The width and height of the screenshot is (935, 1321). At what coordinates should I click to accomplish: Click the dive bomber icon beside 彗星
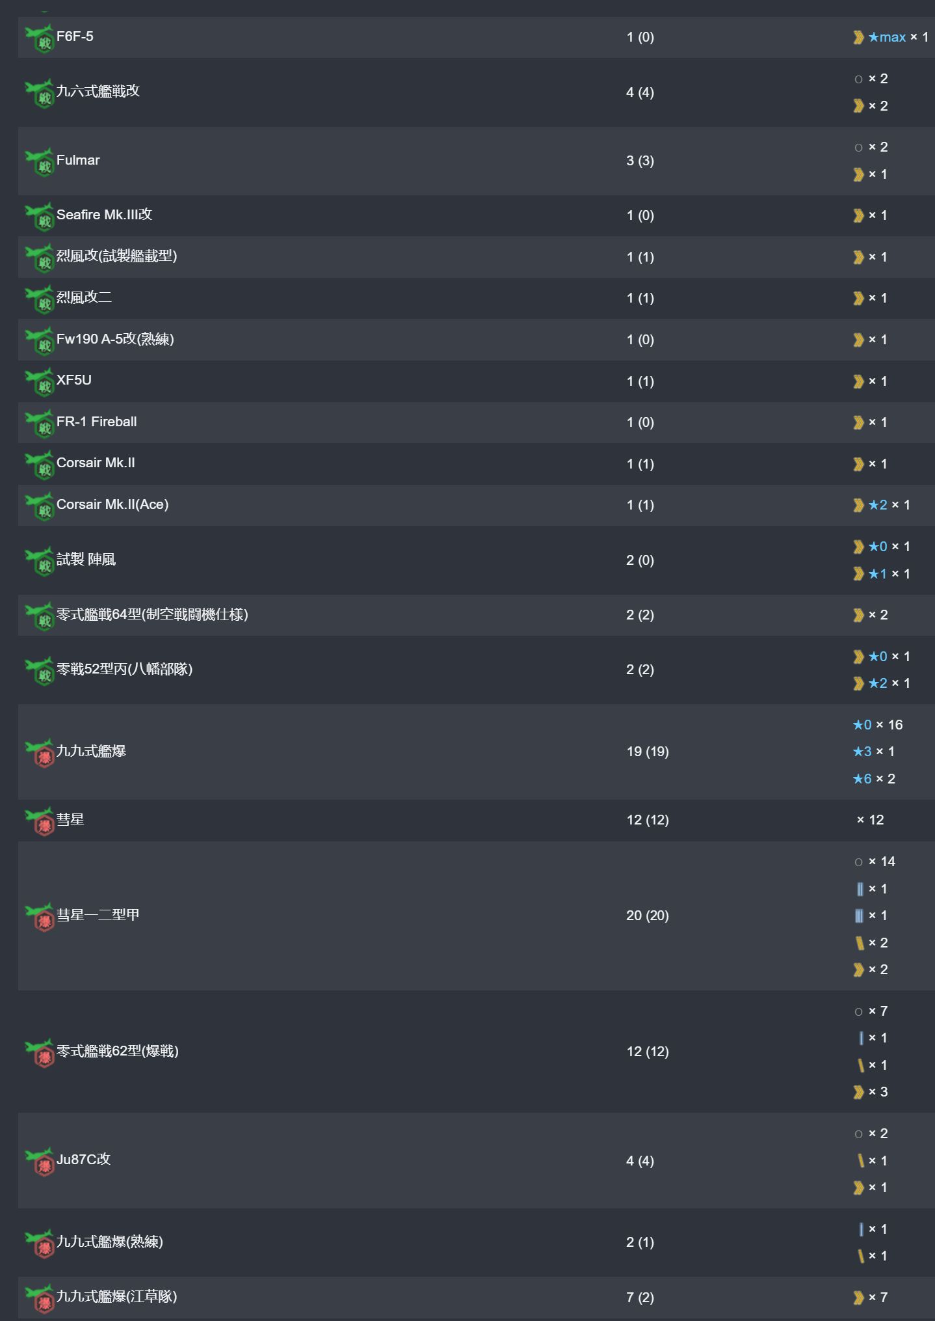tap(40, 821)
